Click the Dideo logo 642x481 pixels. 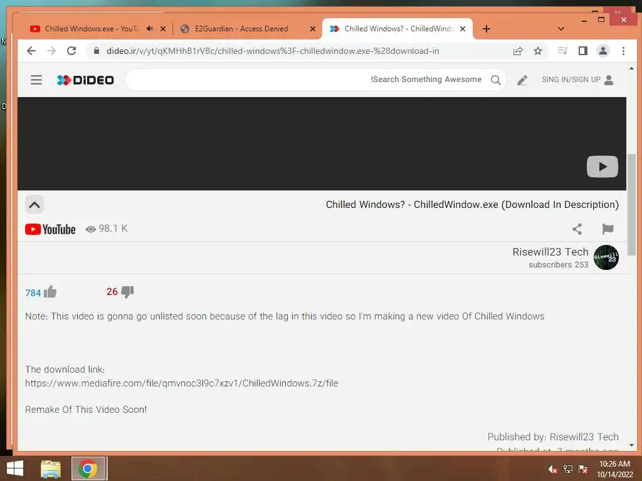coord(85,80)
